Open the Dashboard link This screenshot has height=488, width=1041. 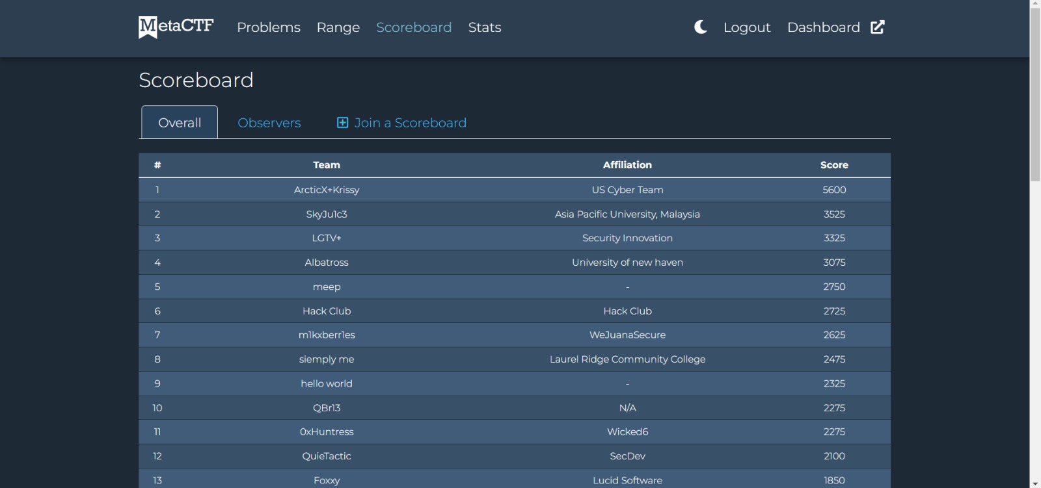tap(824, 27)
